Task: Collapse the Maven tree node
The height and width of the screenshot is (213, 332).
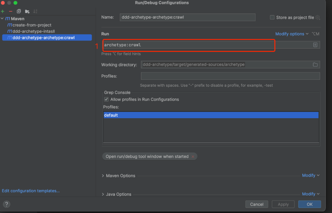Action: click(2, 19)
